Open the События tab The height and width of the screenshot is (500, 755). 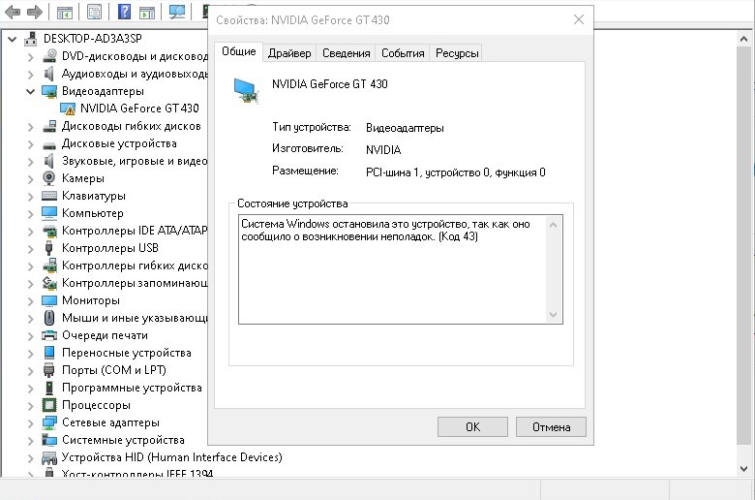[x=403, y=53]
